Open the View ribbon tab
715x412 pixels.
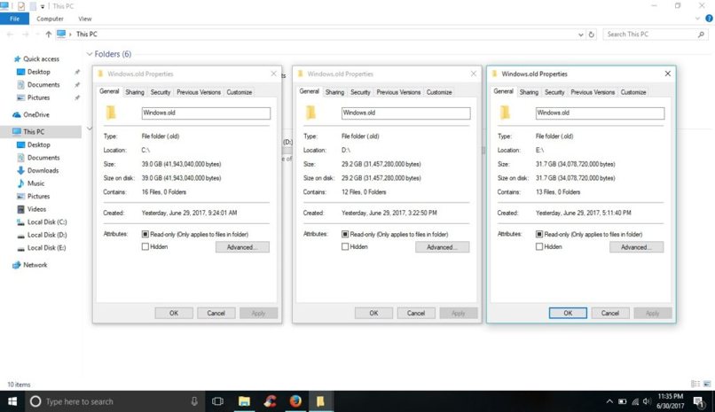[x=85, y=19]
